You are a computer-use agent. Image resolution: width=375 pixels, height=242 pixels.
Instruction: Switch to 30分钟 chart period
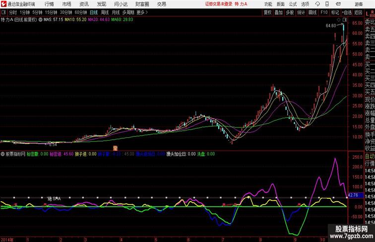(x=66, y=12)
